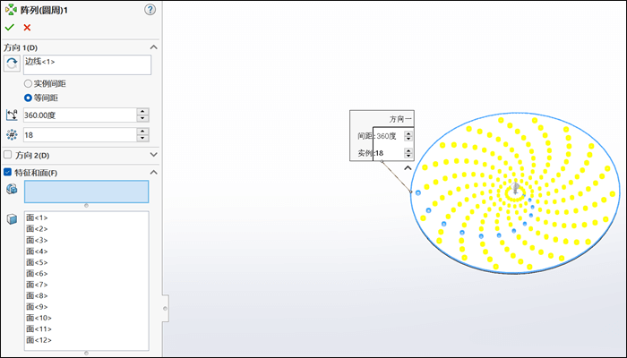The width and height of the screenshot is (627, 358).
Task: Click the rotation axis handle at disc center
Action: (515, 188)
